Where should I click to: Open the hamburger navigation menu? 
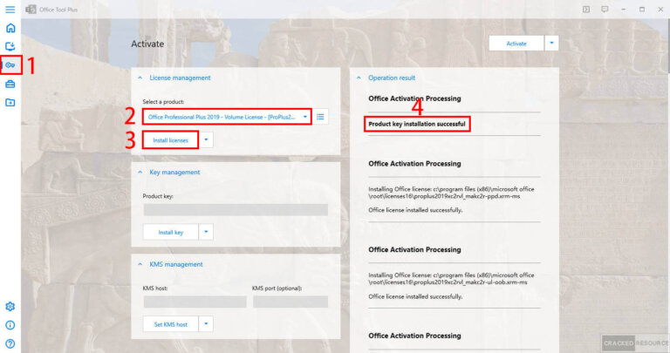pos(10,9)
